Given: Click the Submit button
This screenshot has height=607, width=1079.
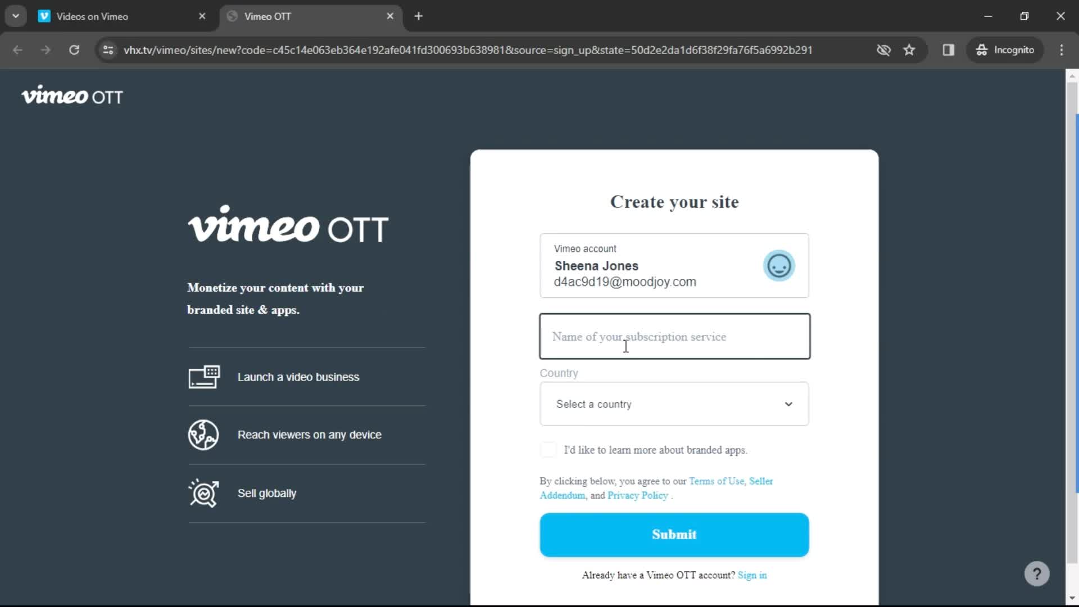Looking at the screenshot, I should (674, 534).
